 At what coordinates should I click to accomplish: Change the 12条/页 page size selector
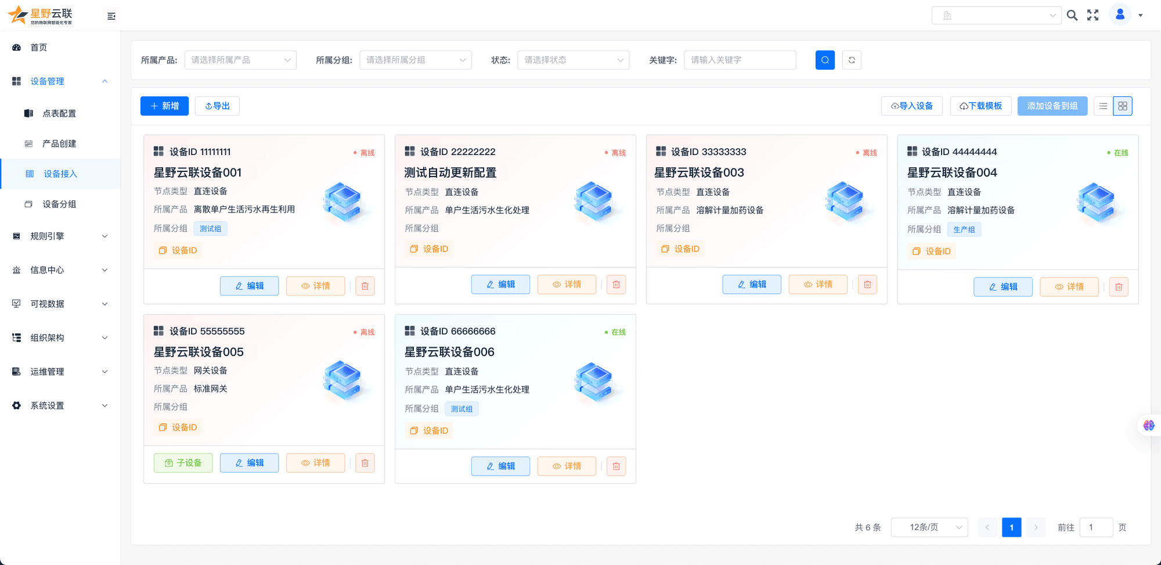(929, 527)
